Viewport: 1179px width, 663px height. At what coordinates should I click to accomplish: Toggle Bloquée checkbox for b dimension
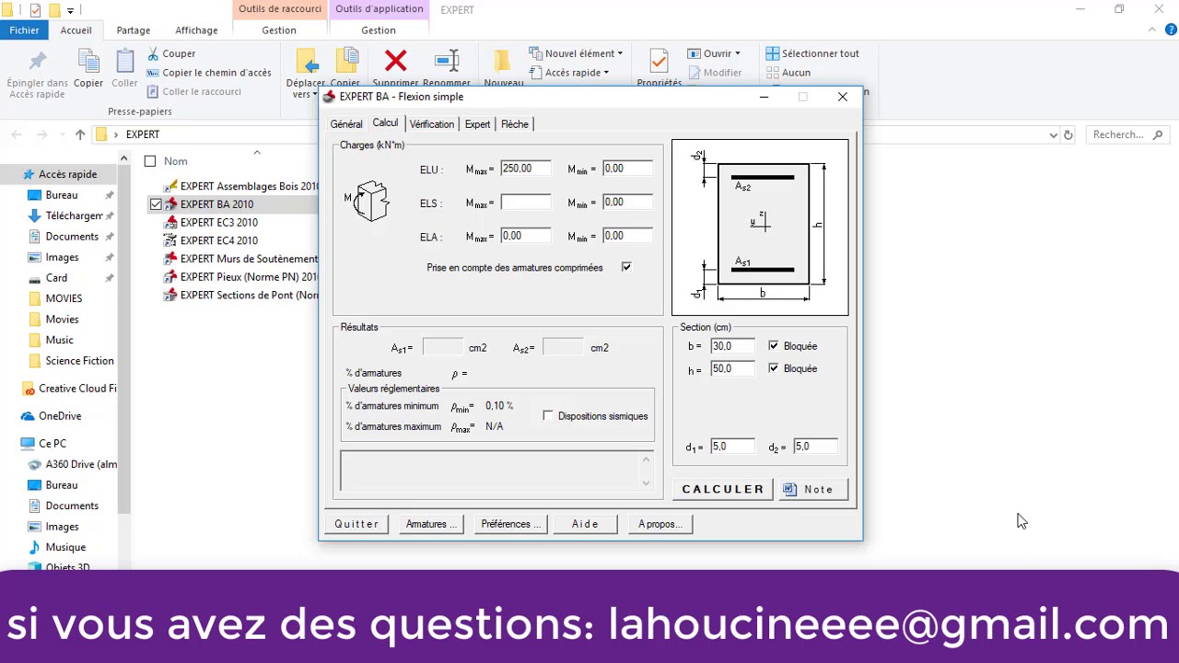pyautogui.click(x=773, y=346)
